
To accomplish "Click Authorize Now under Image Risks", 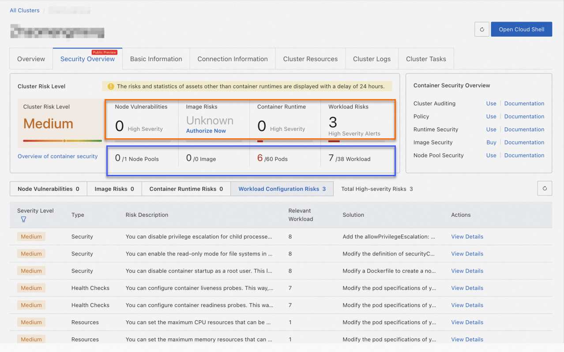I will click(206, 131).
